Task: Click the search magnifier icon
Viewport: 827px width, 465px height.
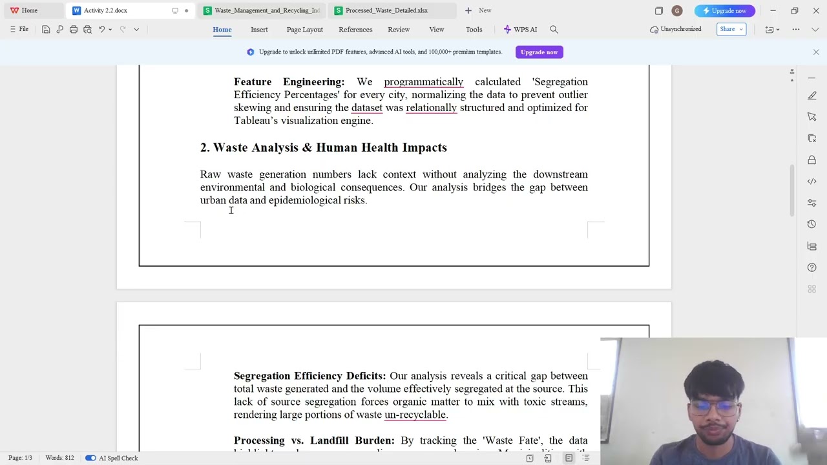Action: [x=554, y=29]
